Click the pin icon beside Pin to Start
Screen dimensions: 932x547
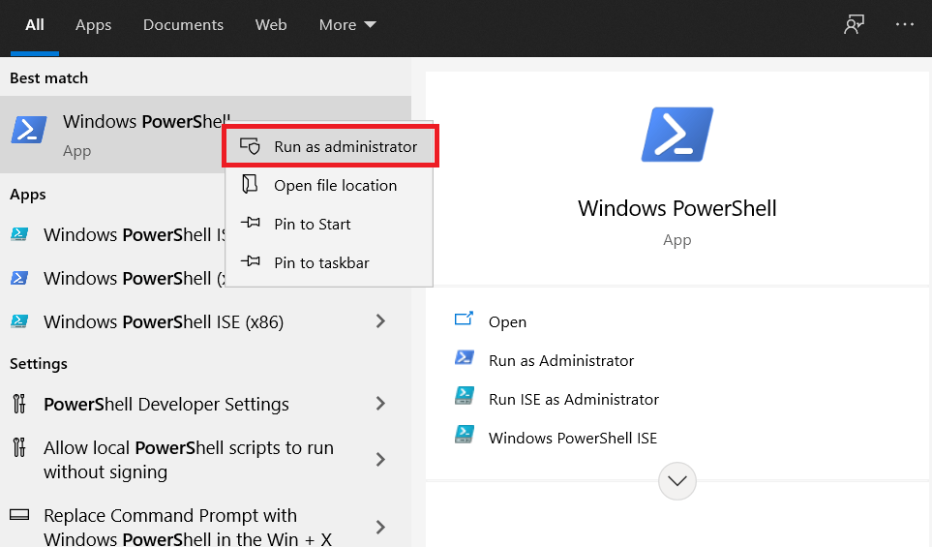251,223
